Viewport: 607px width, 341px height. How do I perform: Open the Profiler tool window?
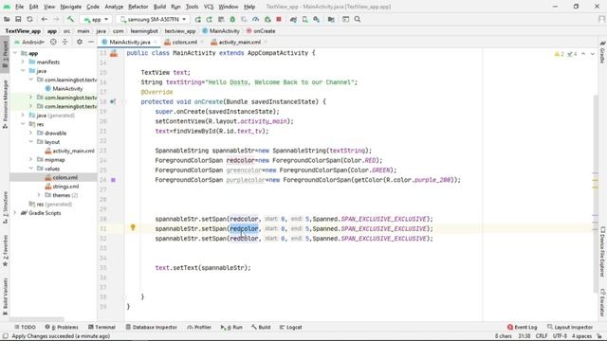pyautogui.click(x=199, y=327)
